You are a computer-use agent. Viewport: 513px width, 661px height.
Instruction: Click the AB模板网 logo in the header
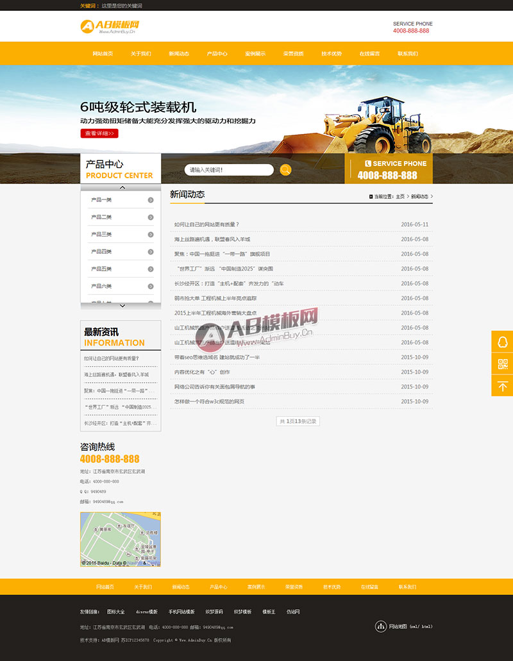[x=110, y=26]
